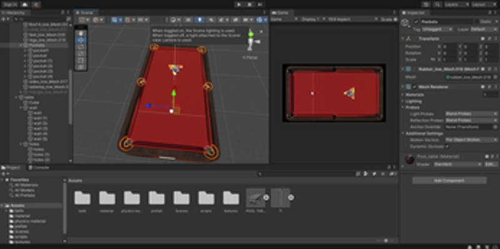500x249 pixels.
Task: Select the Rotate tool in the Scene overlay
Action: 81,47
